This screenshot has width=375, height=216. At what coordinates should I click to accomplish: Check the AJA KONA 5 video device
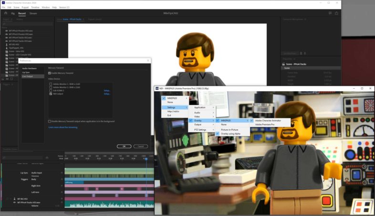pyautogui.click(x=51, y=91)
